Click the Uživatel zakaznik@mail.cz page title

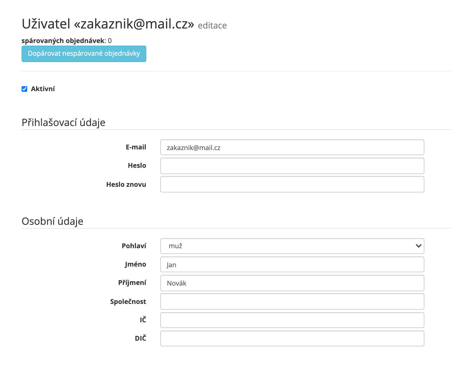[108, 24]
